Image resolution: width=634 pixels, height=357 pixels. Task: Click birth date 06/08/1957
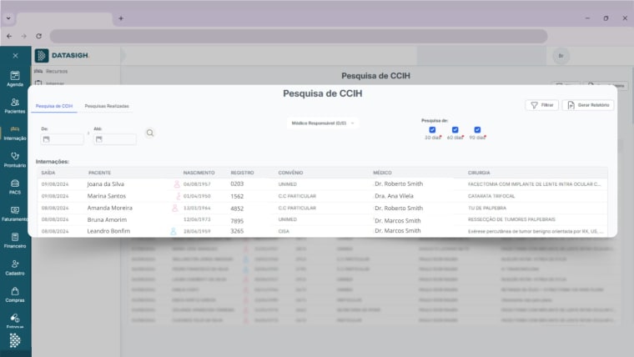coord(197,184)
